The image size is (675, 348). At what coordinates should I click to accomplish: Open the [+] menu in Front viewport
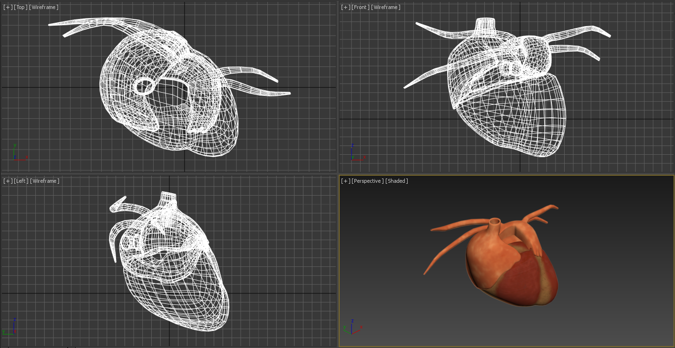346,7
